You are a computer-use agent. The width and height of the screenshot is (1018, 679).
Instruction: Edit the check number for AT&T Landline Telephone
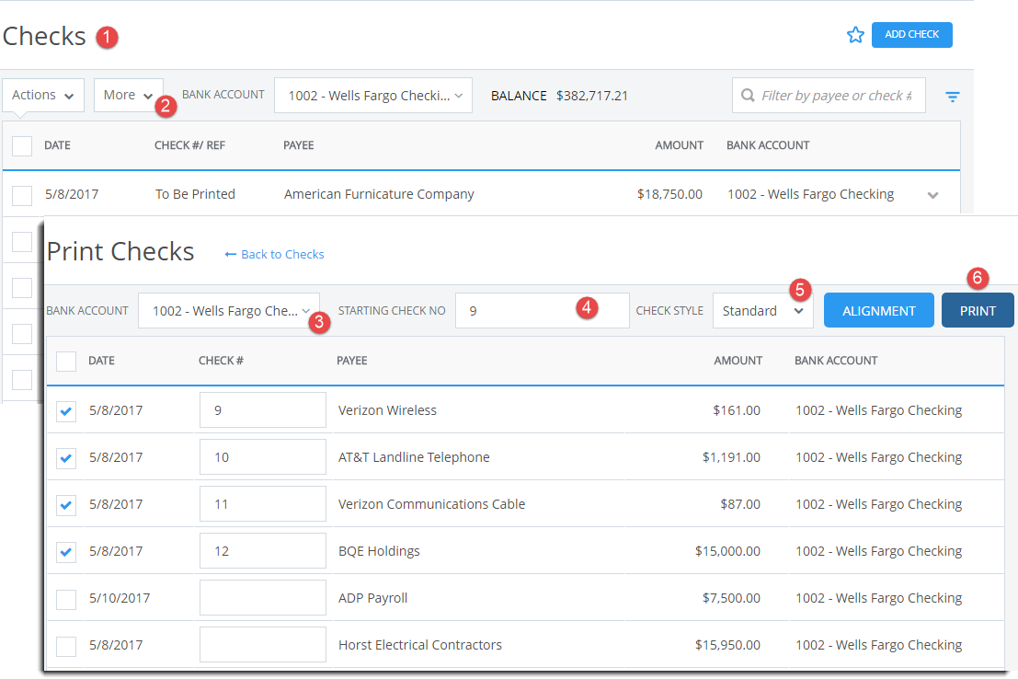(x=262, y=456)
